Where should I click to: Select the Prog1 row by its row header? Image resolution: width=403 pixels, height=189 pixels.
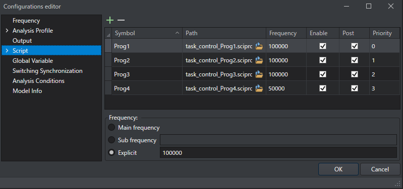click(x=108, y=46)
